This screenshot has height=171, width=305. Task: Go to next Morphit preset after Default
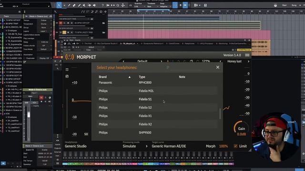(x=161, y=61)
